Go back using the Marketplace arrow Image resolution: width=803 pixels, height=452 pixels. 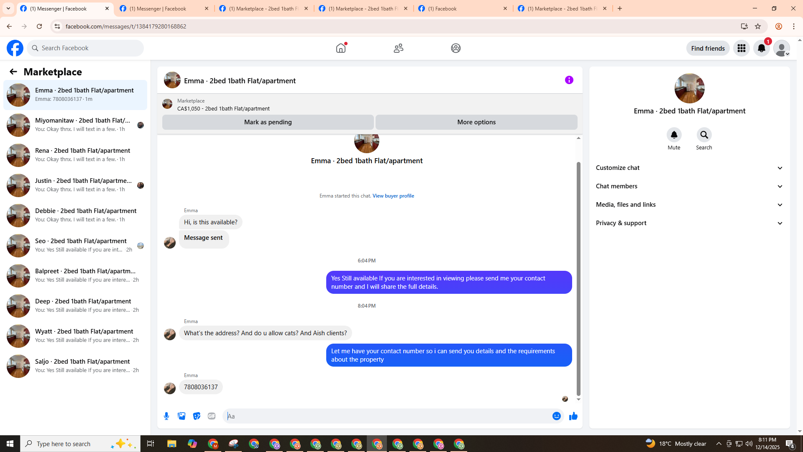13,72
